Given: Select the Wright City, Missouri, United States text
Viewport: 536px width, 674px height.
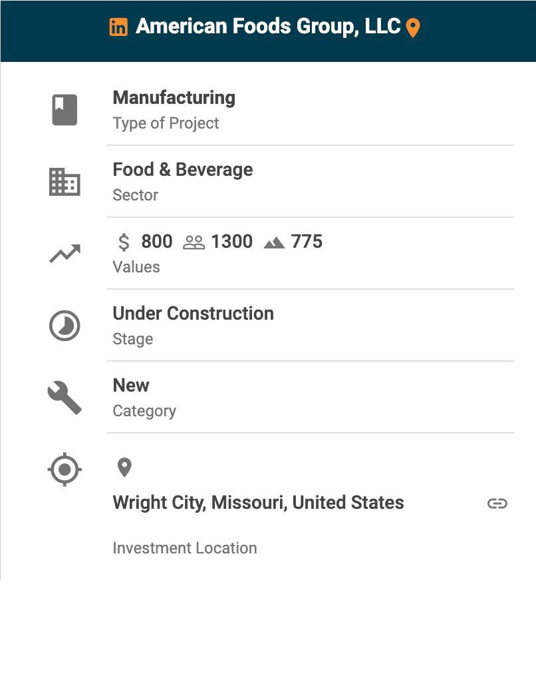Looking at the screenshot, I should 258,502.
